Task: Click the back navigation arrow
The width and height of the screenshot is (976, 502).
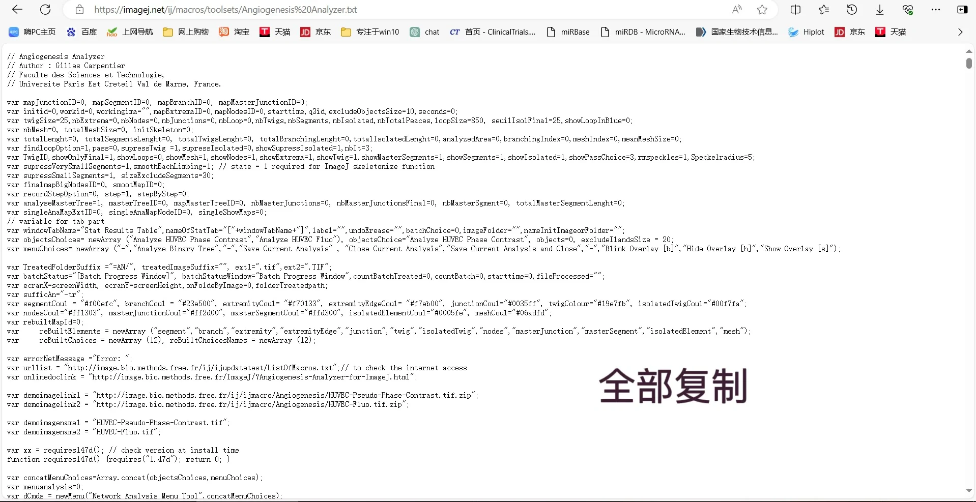Action: coord(17,9)
